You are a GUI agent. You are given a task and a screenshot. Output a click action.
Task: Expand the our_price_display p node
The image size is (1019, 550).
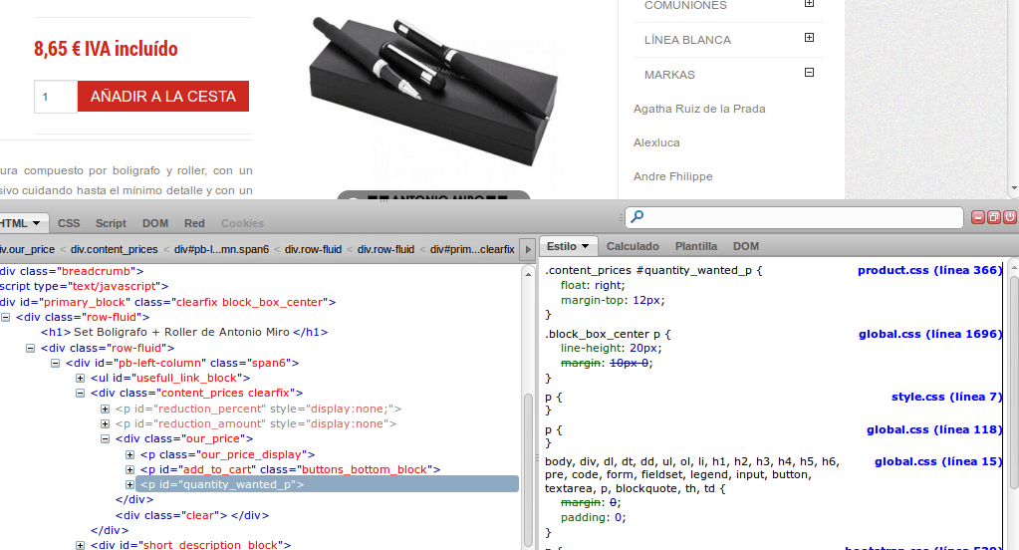(x=129, y=454)
